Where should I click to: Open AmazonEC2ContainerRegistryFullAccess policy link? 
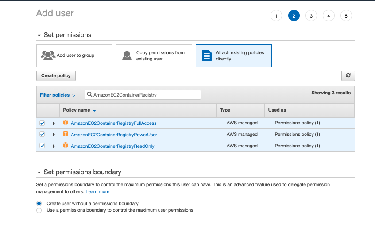(x=114, y=123)
